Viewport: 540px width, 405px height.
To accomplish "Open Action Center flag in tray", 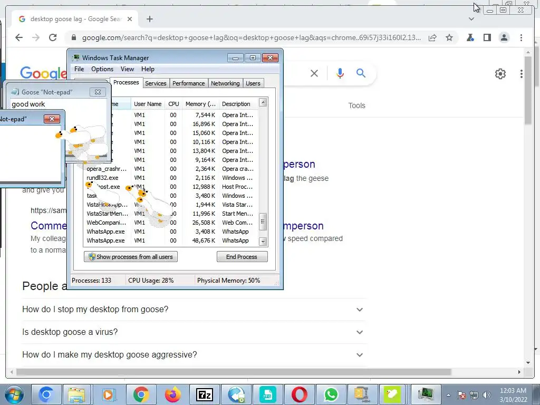I will pos(461,396).
